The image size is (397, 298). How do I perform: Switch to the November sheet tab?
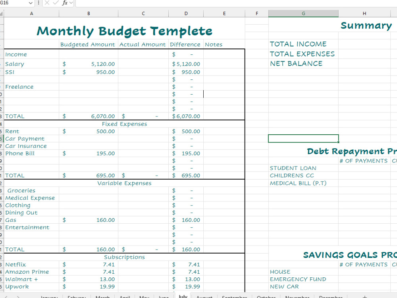click(x=297, y=296)
